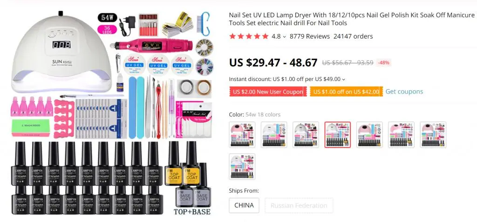The height and width of the screenshot is (222, 477).
Task: Select the highlighted 54w 18 colors thumbnail
Action: tap(338, 135)
